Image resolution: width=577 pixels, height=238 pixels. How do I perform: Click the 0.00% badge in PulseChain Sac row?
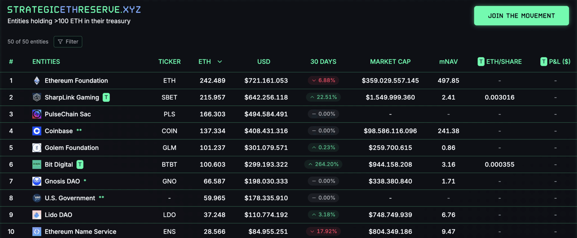pyautogui.click(x=323, y=114)
